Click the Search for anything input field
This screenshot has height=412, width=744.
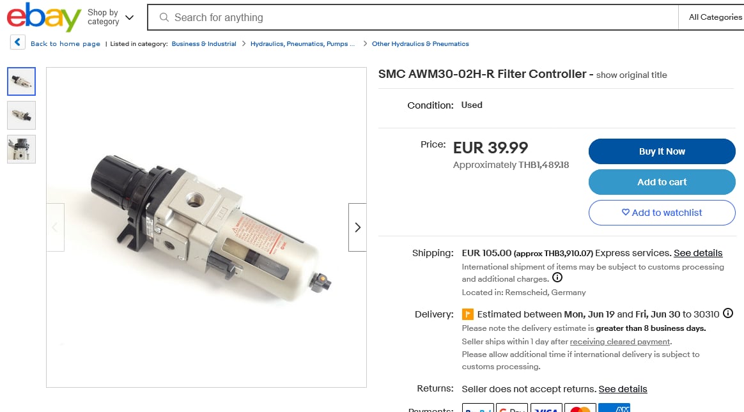click(320, 17)
